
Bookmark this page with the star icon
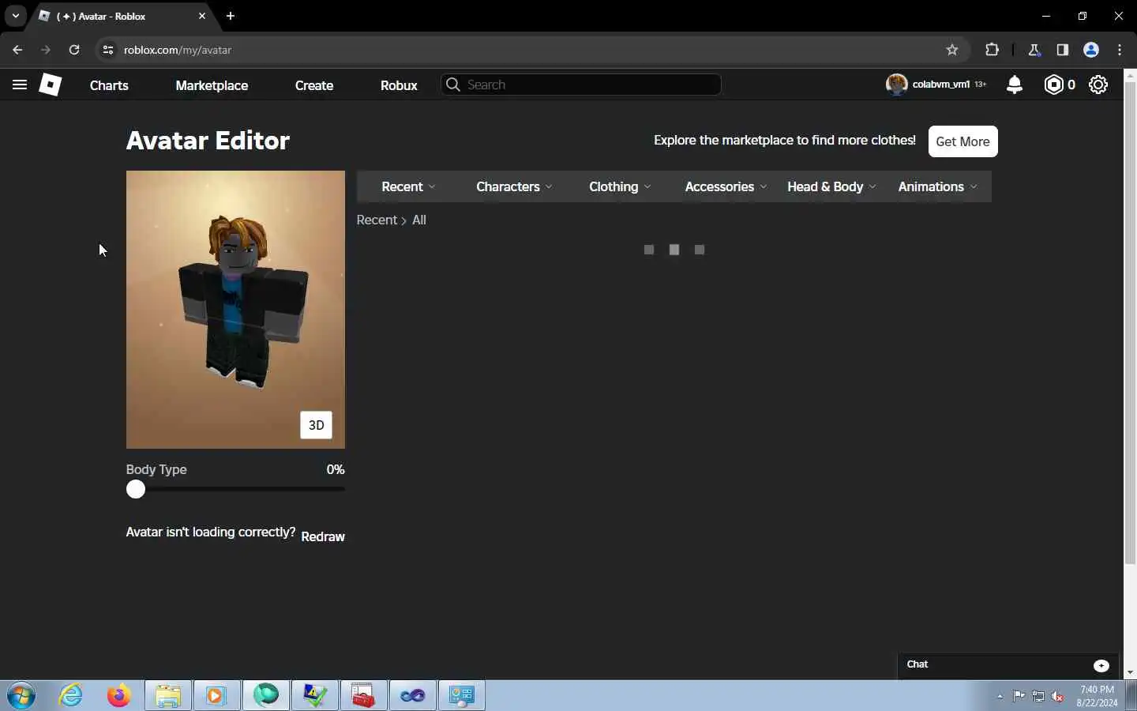(952, 50)
